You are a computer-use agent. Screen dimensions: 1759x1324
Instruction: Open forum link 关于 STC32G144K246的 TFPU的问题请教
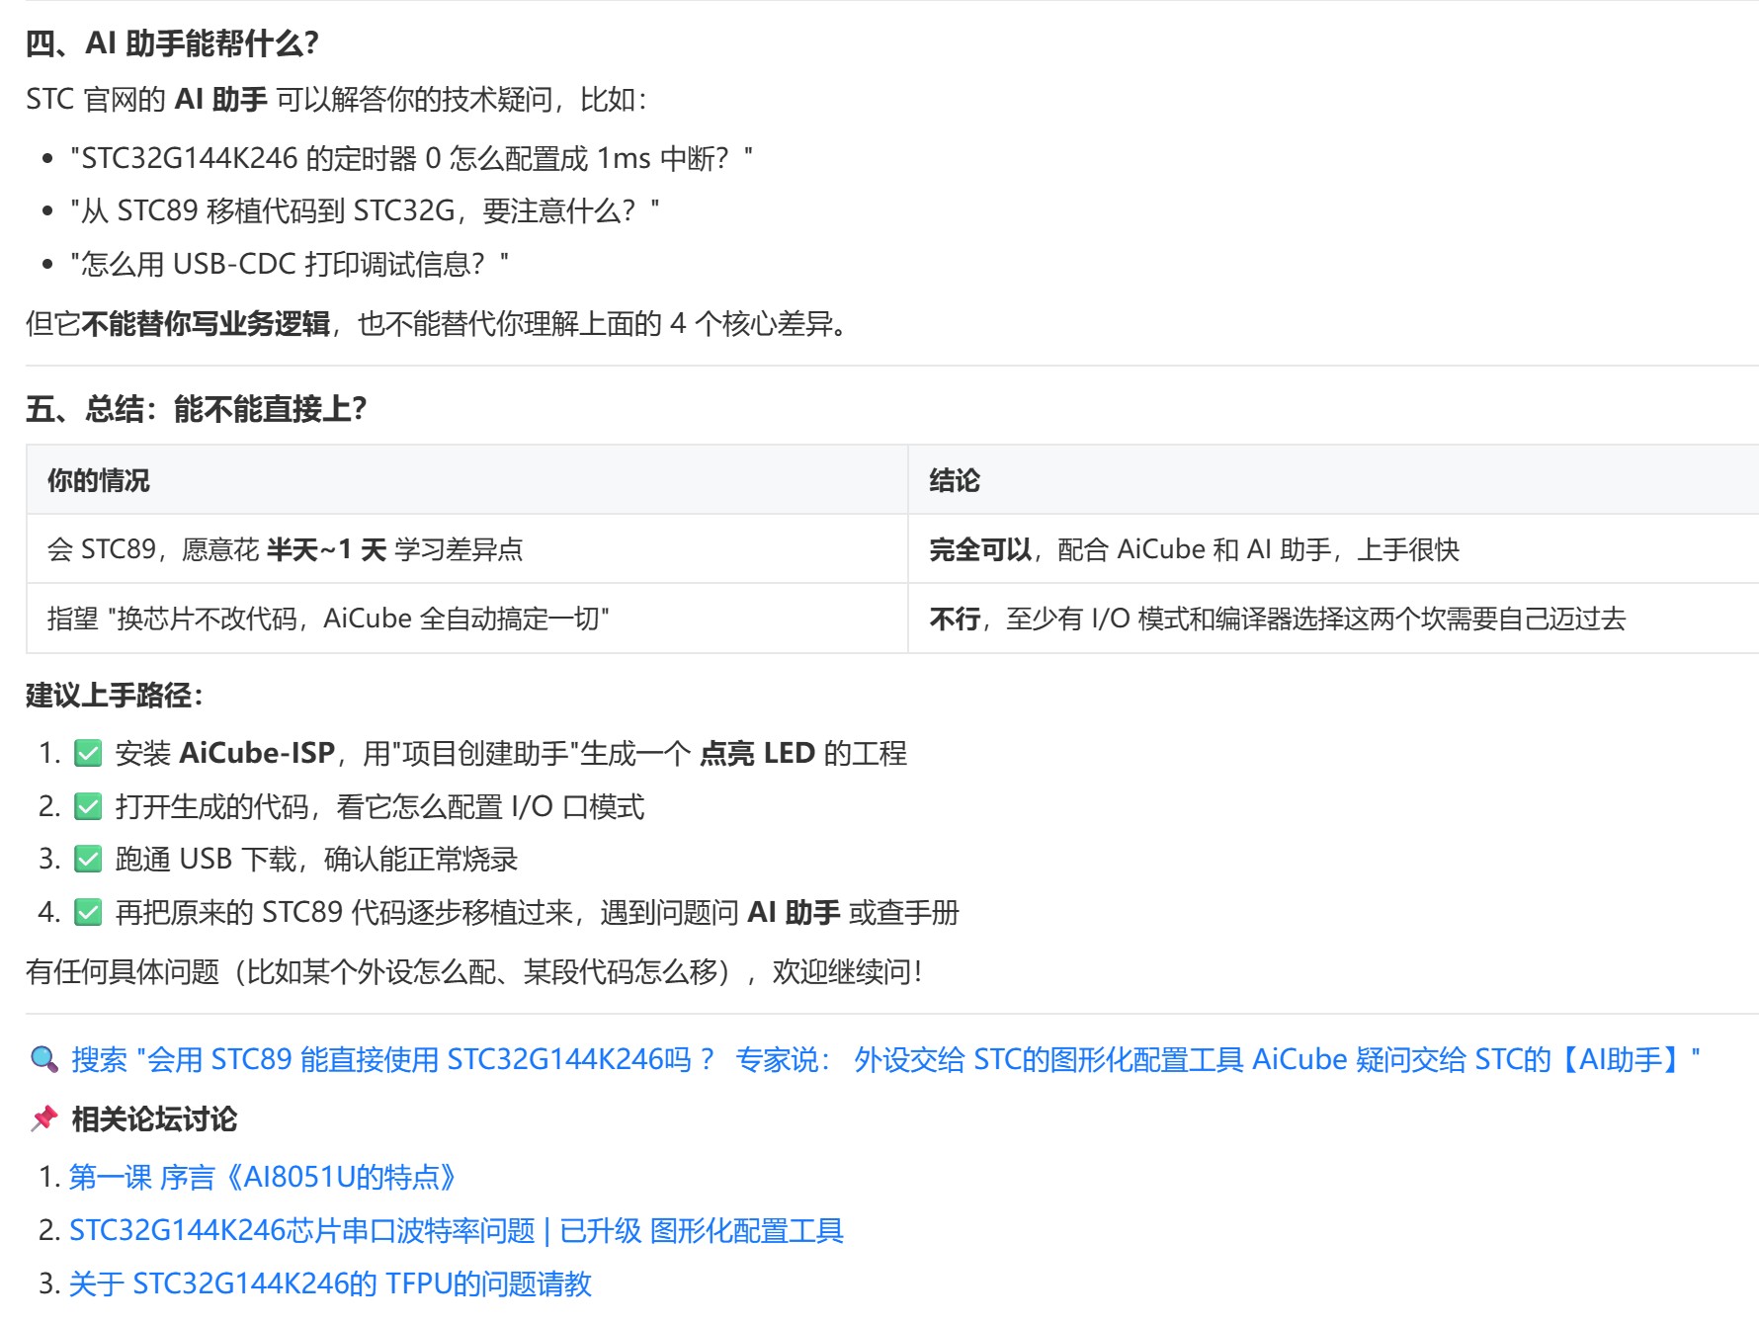(x=330, y=1283)
